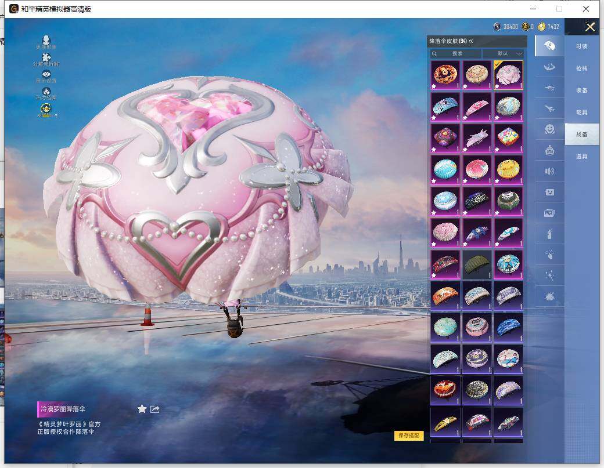Click the 和平精英模拟器高清版 title bar icon

coord(14,9)
